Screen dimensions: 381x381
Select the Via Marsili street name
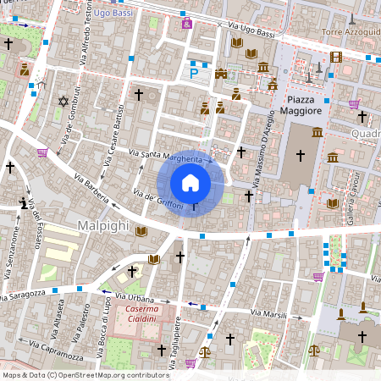coord(268,313)
